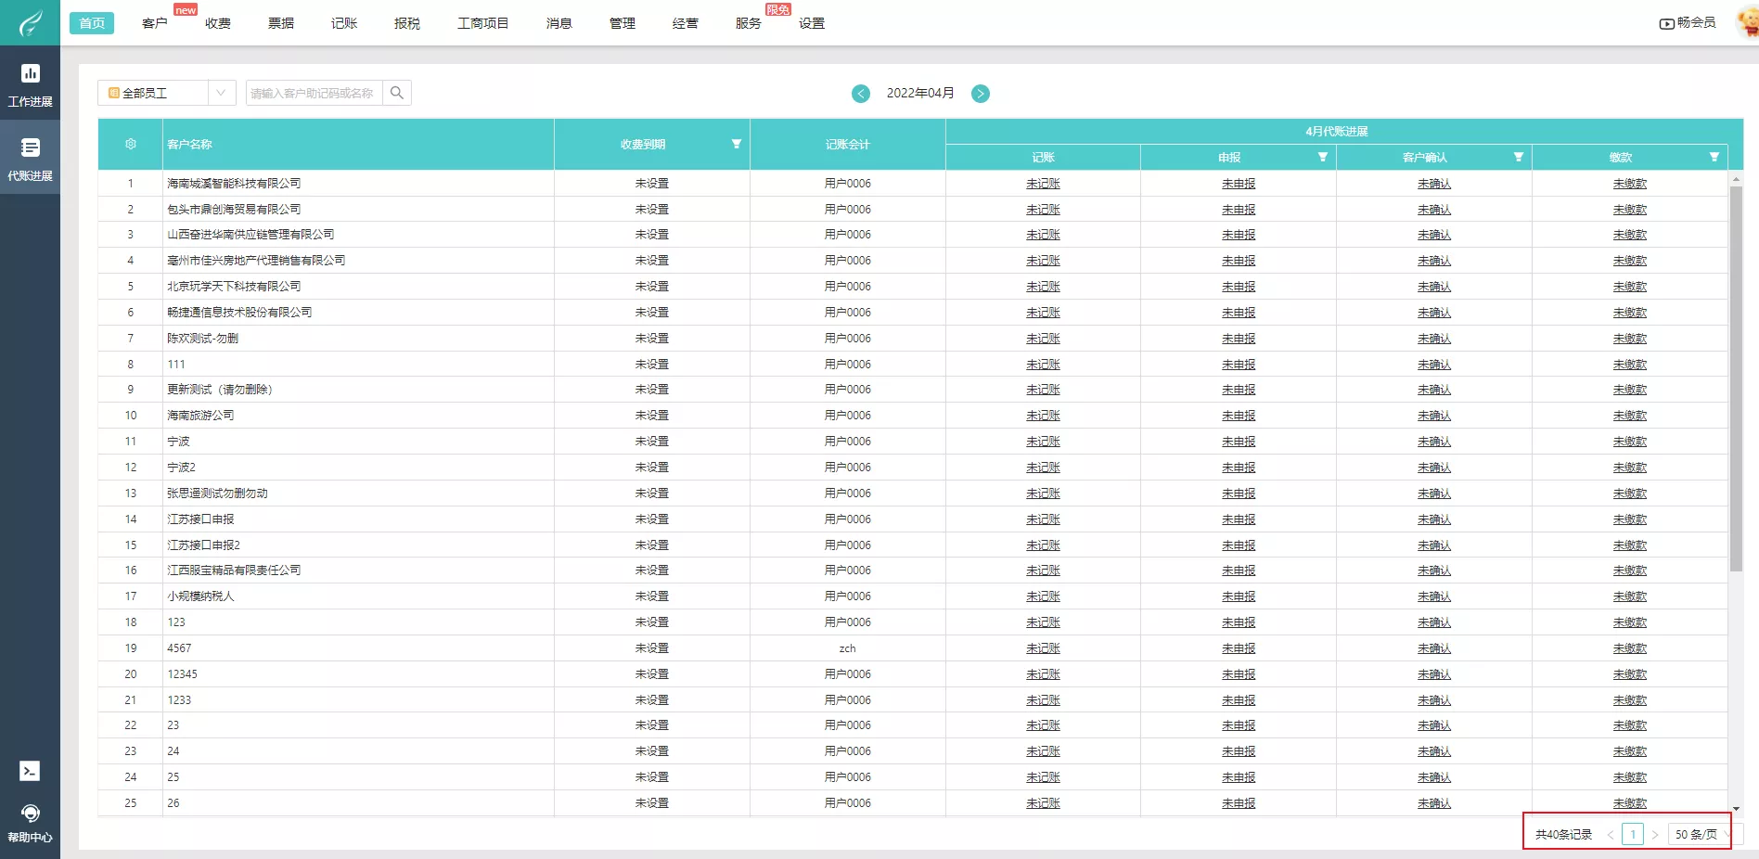The height and width of the screenshot is (859, 1759).
Task: Go to next month arrow
Action: coord(981,94)
